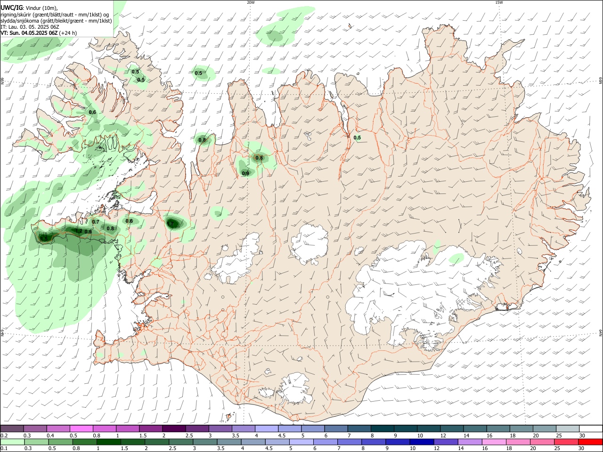Screen dimensions: 603x452
Task: Click the '0.7' precipitation value on Snæfellsnes
Action: pyautogui.click(x=96, y=222)
